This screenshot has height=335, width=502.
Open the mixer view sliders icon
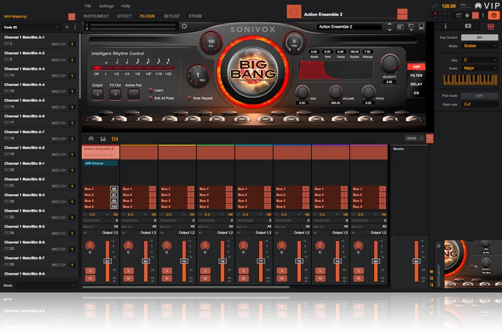114,138
